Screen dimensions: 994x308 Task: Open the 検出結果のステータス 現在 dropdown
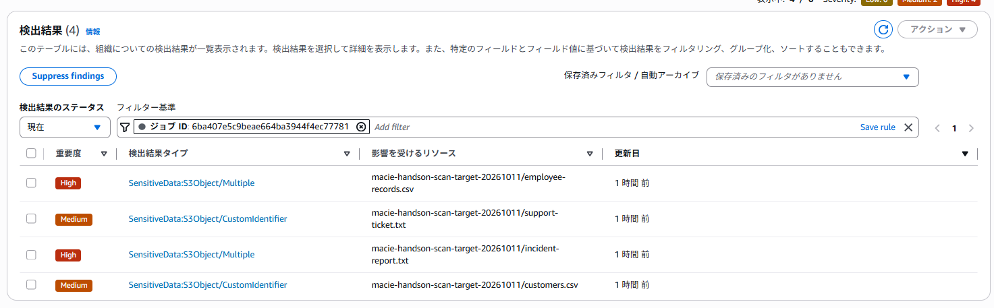(x=65, y=127)
